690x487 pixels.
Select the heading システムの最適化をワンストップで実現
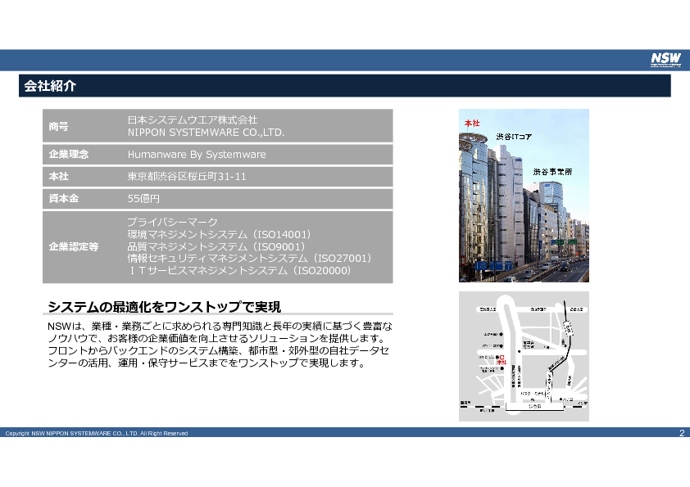[165, 307]
